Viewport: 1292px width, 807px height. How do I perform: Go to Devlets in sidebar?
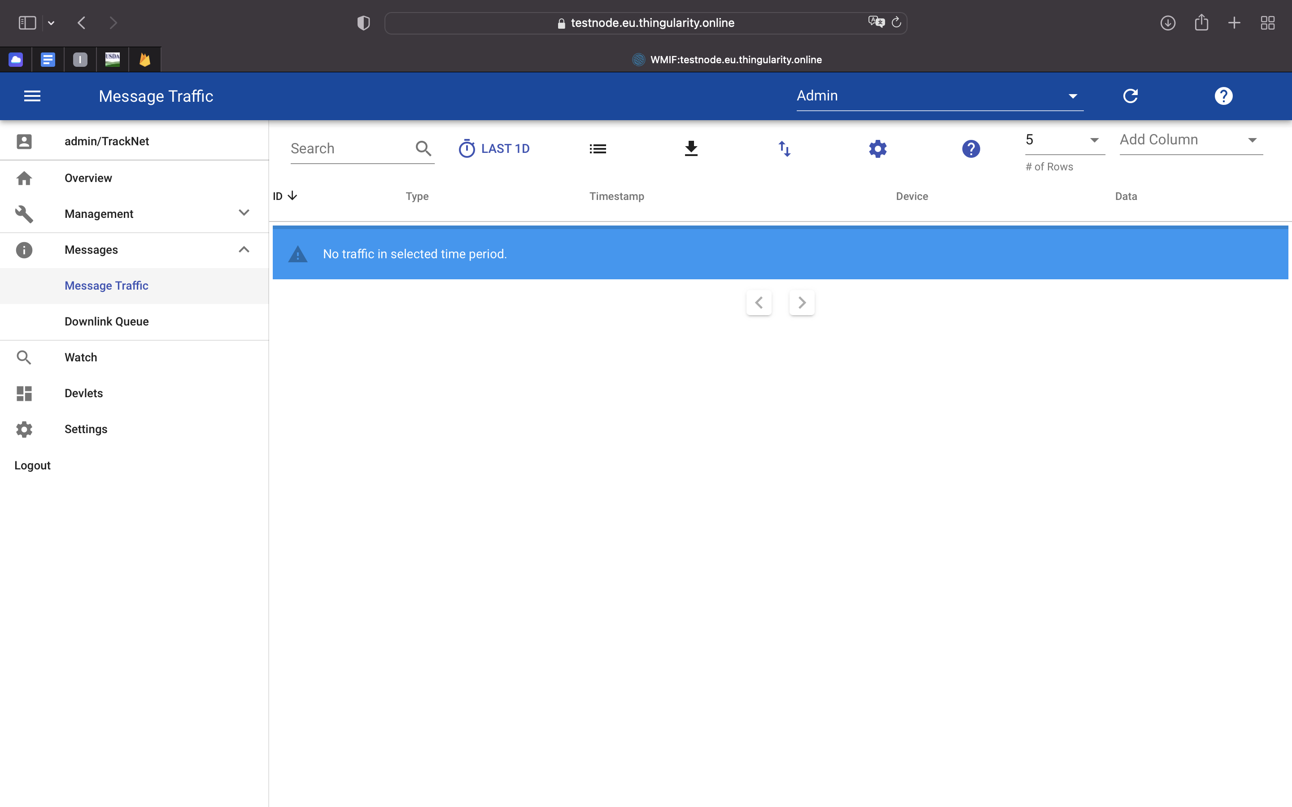tap(84, 393)
